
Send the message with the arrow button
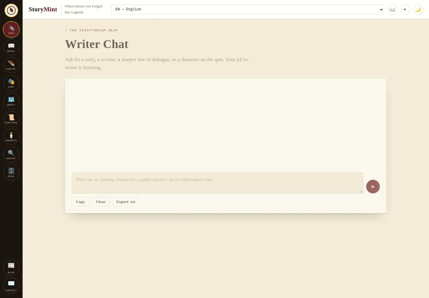pos(373,187)
